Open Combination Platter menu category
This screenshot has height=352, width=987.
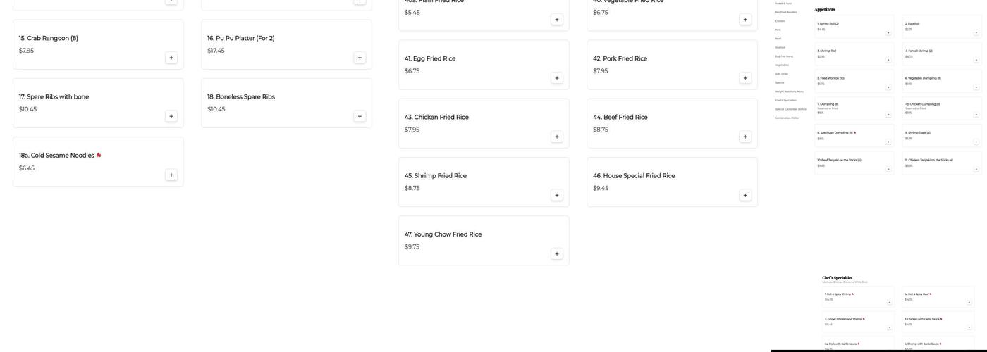point(787,118)
